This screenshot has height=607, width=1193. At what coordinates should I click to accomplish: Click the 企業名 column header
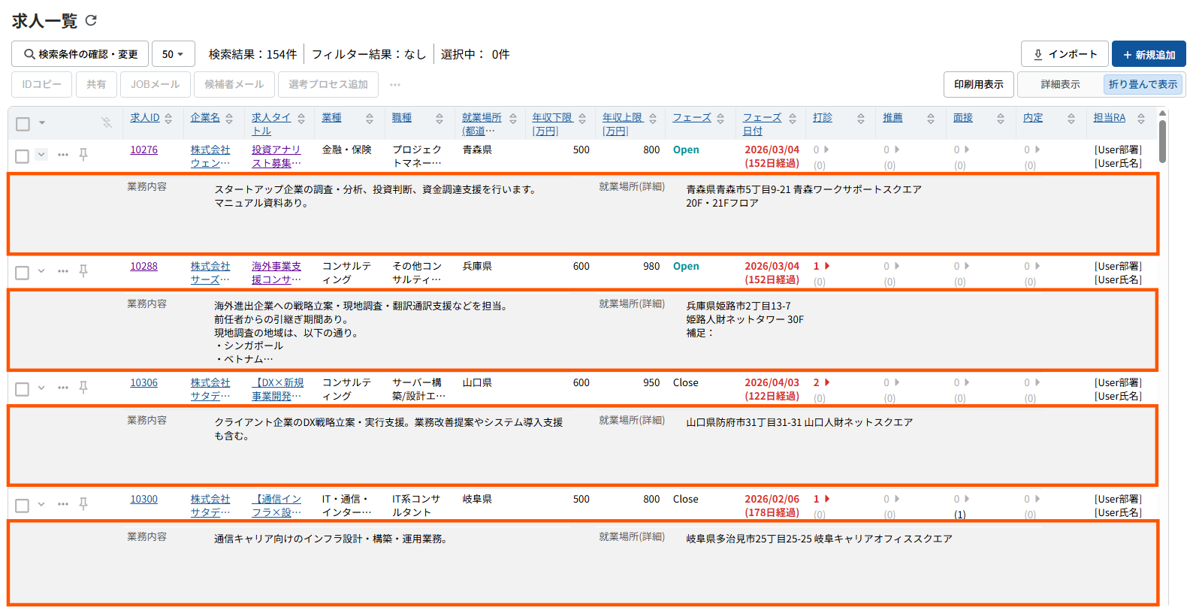205,117
